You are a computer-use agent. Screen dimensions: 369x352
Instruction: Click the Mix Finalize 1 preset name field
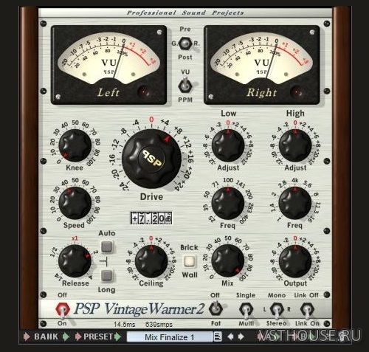coord(170,337)
